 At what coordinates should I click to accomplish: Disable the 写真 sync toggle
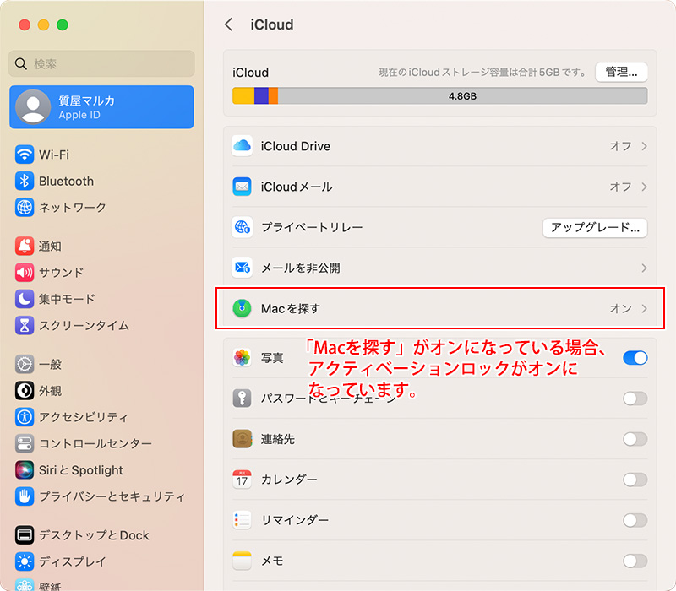point(635,358)
